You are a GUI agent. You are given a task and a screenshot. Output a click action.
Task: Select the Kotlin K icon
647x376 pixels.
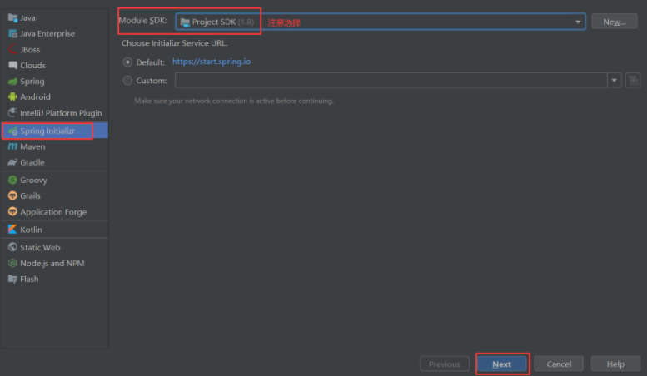(12, 230)
